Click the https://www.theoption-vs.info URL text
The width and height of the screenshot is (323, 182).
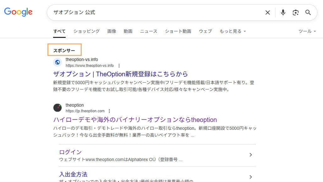[90, 66]
